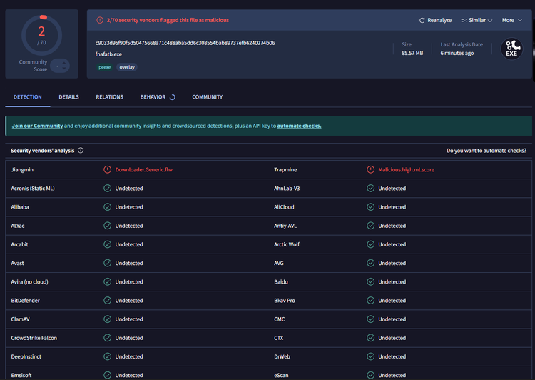
Task: Click Downloader.Generic.fhv detection text
Action: (x=143, y=170)
